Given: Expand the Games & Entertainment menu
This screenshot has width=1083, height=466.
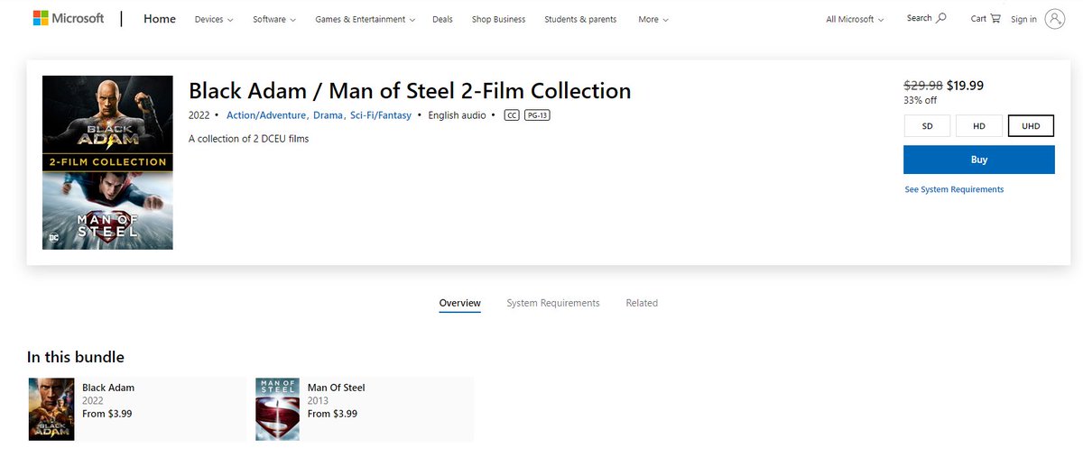Looking at the screenshot, I should coord(366,19).
